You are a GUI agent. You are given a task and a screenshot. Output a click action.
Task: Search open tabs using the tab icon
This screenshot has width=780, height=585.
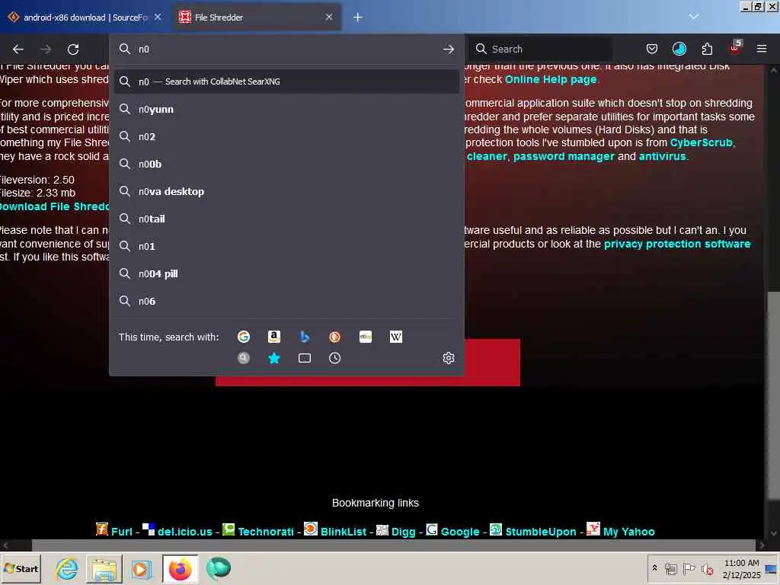(305, 358)
